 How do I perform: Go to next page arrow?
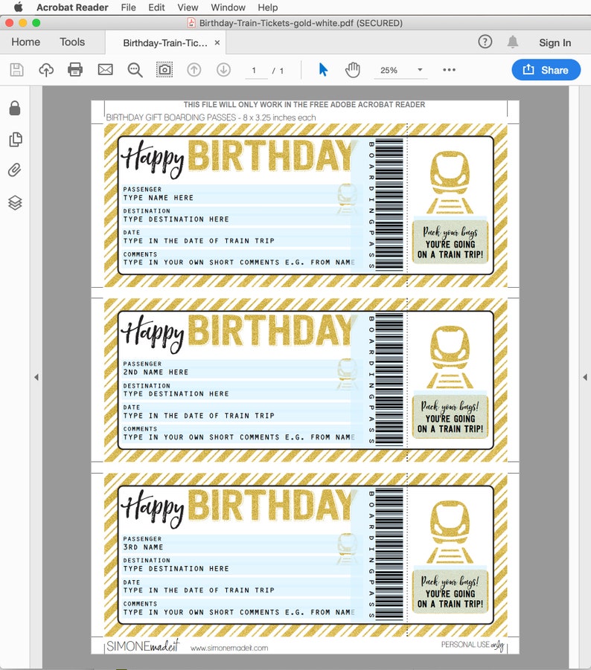tap(223, 70)
